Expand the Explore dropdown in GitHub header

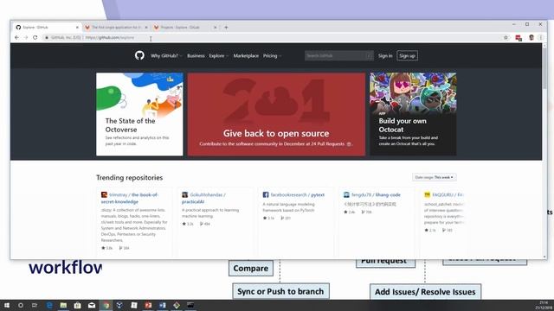[x=218, y=55]
